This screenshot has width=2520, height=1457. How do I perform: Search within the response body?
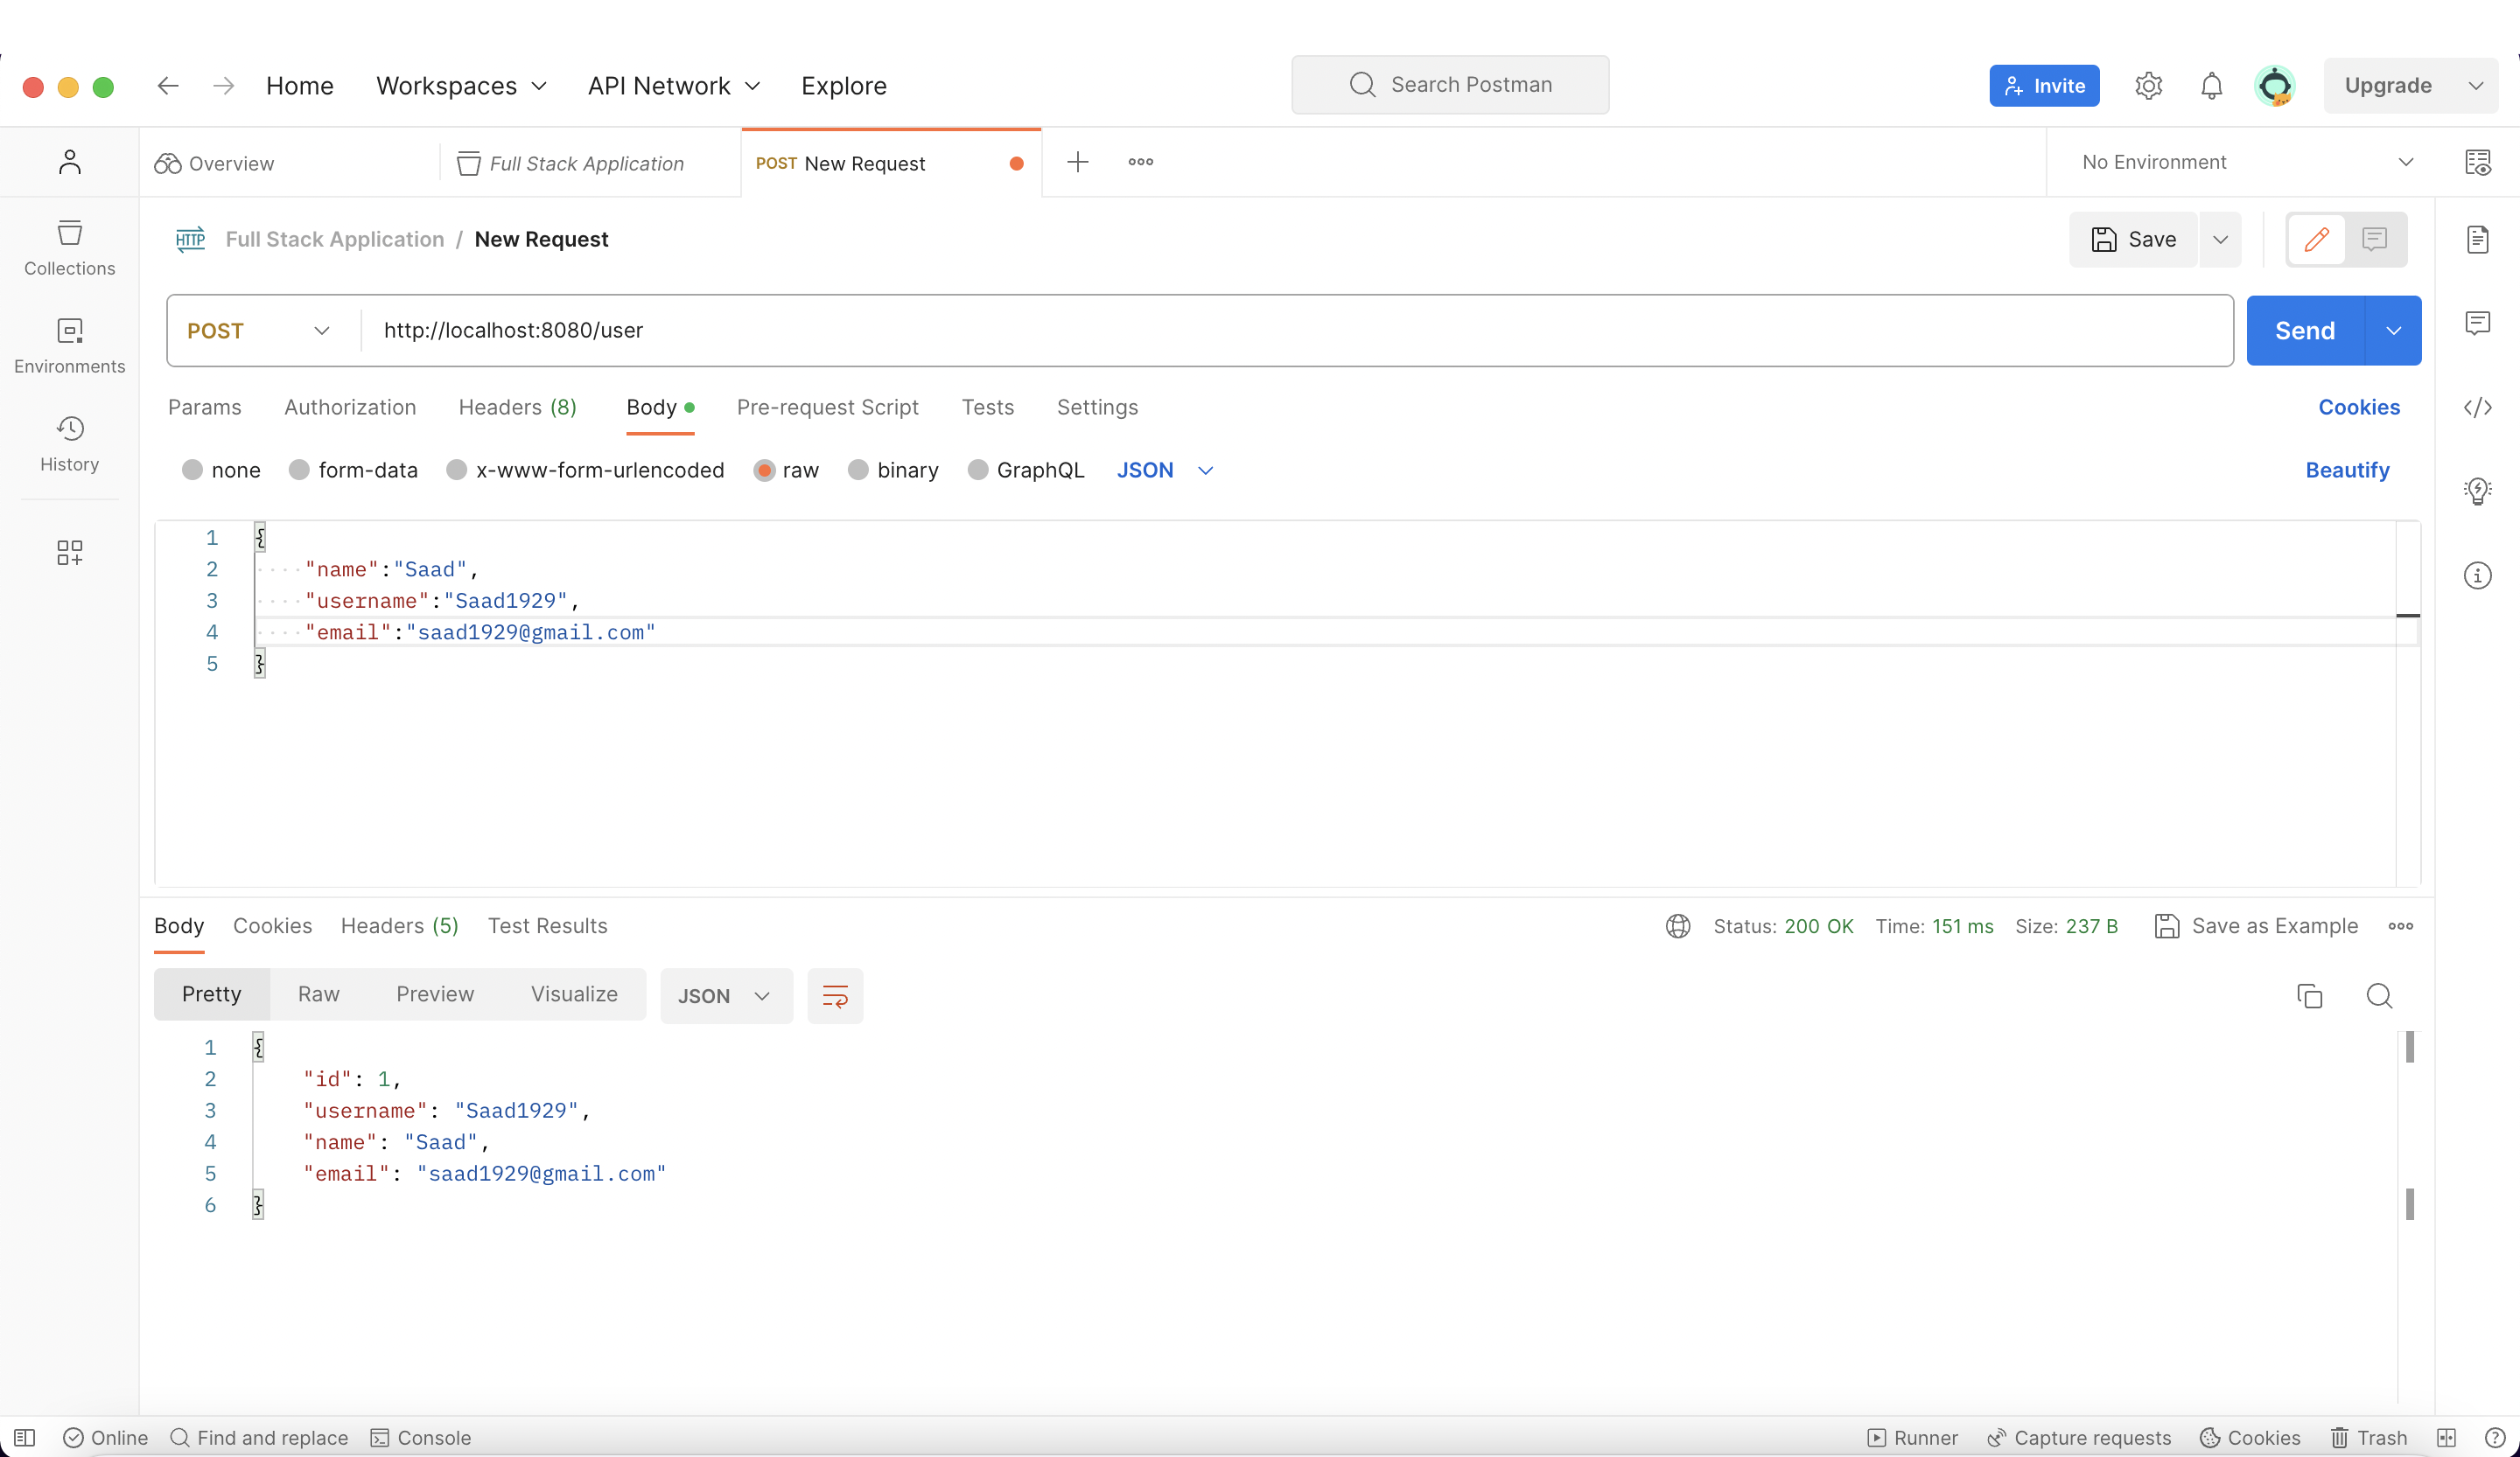(2380, 996)
